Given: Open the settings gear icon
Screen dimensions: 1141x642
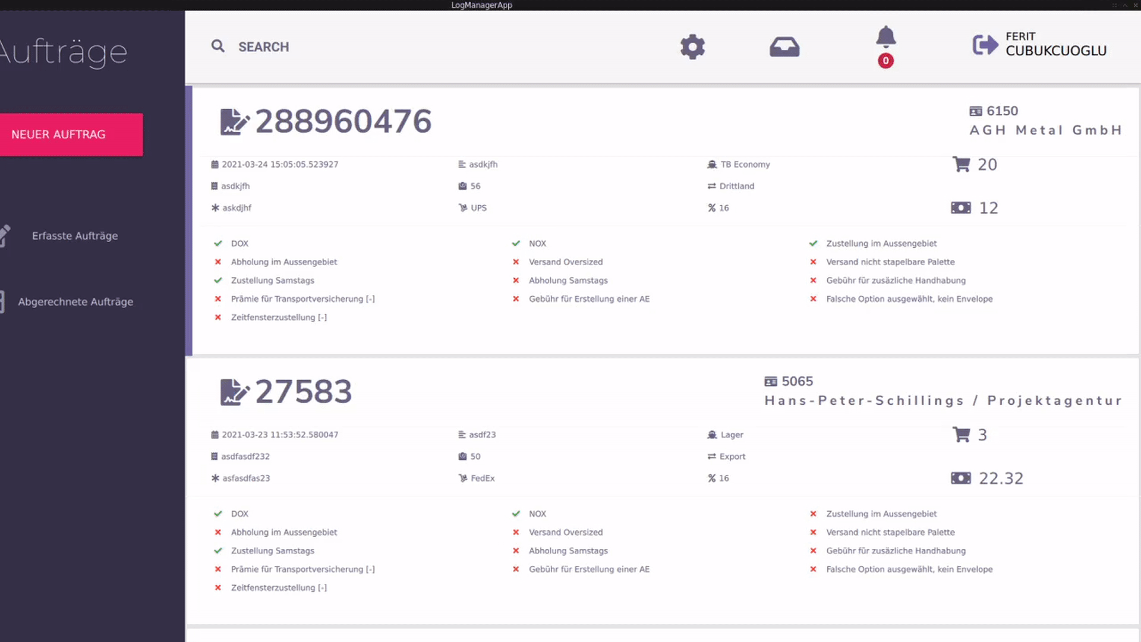Looking at the screenshot, I should (x=692, y=46).
